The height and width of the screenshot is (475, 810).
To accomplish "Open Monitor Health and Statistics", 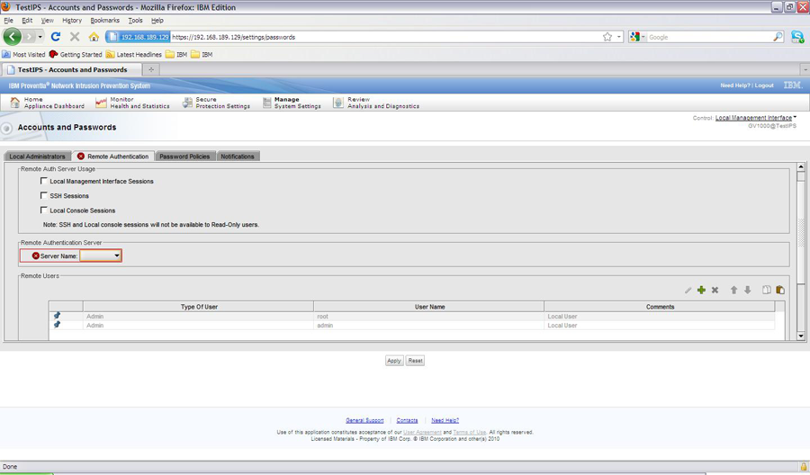I will (x=133, y=103).
